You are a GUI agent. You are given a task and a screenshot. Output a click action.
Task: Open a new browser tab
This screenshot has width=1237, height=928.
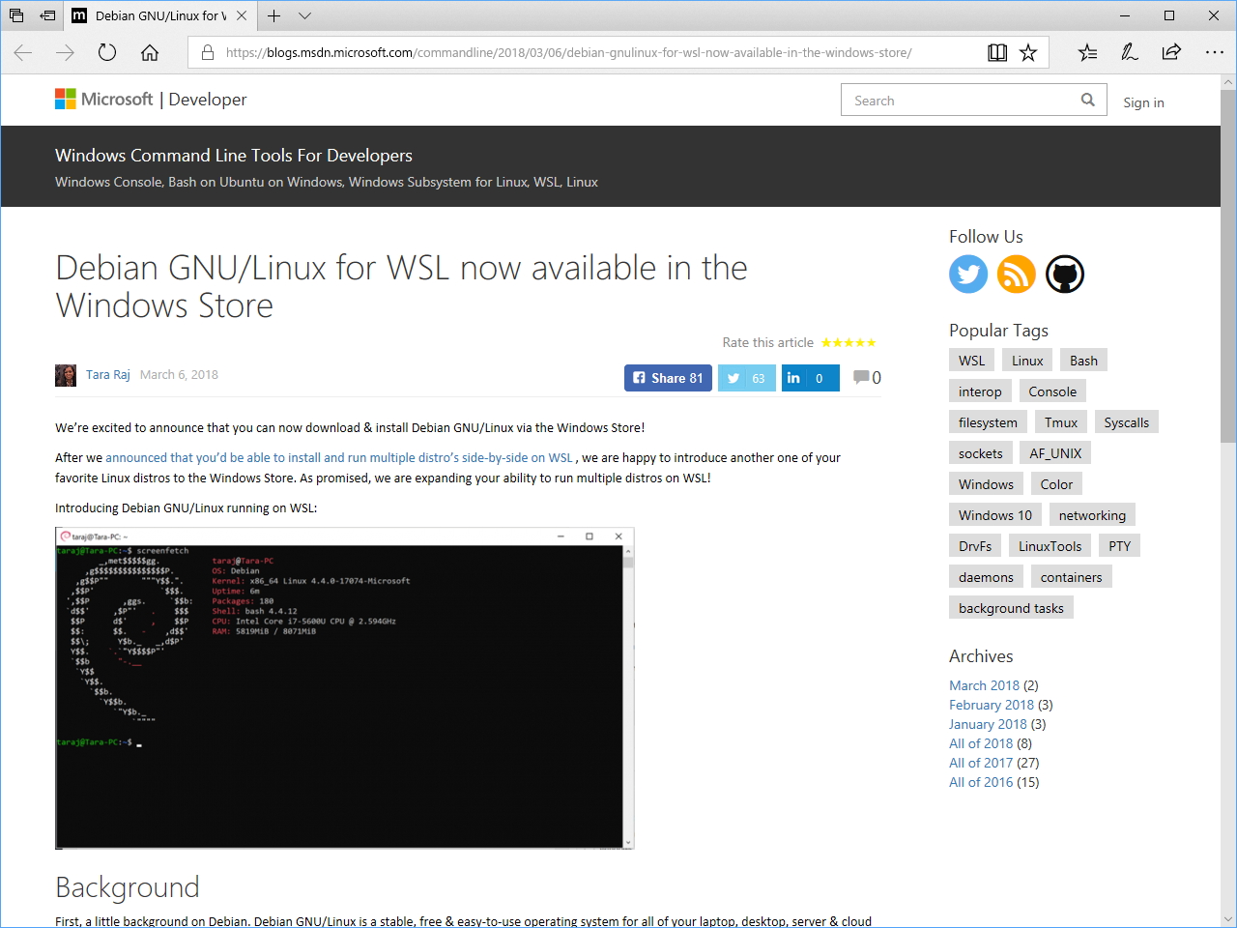pyautogui.click(x=273, y=16)
